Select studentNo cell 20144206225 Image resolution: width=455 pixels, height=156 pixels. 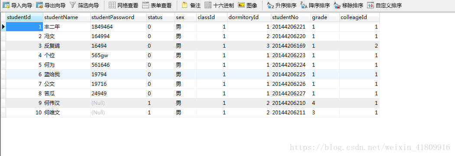click(291, 75)
